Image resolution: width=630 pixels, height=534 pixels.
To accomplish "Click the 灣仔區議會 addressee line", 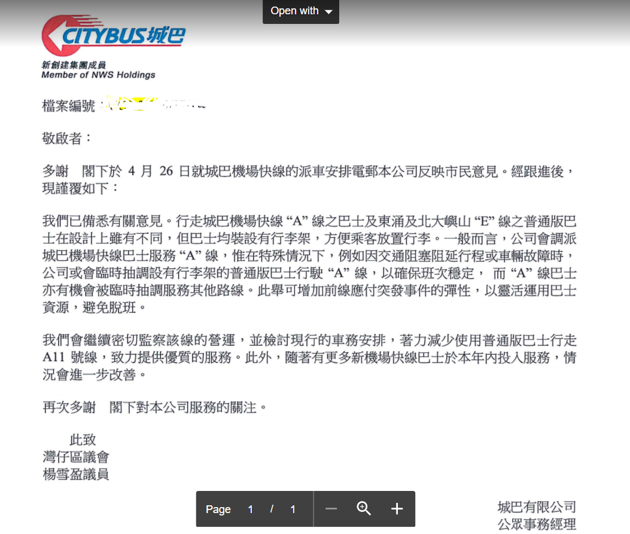I will pyautogui.click(x=76, y=457).
